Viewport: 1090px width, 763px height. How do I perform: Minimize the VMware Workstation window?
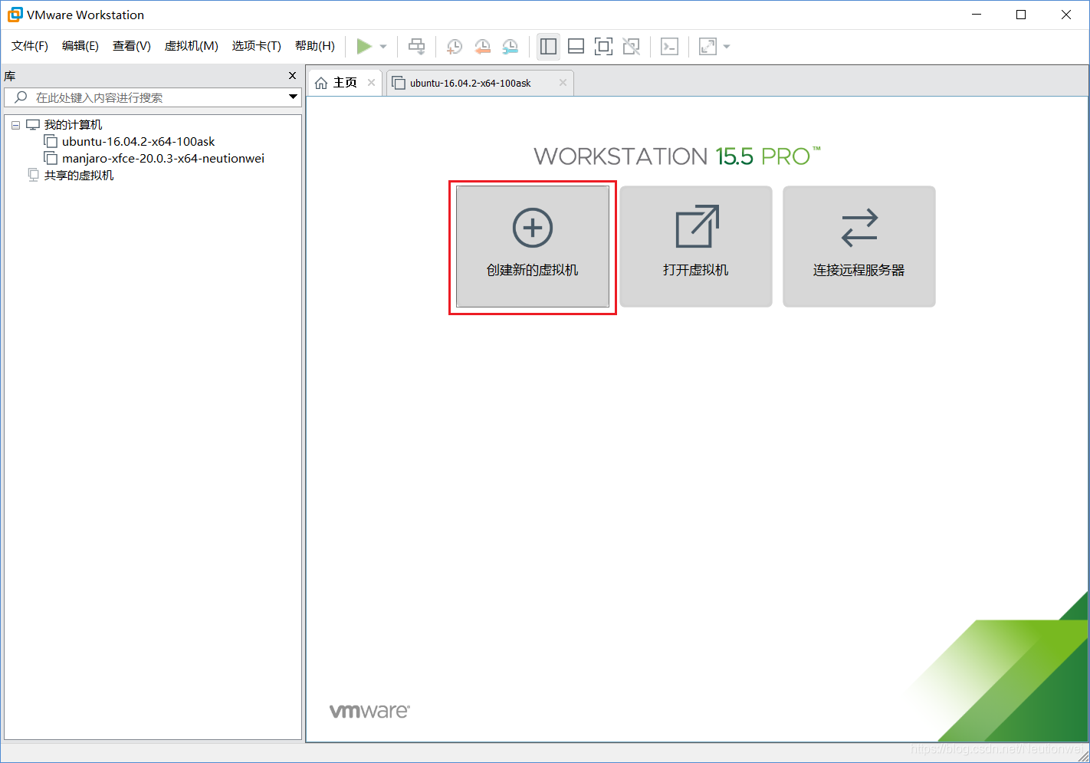[977, 15]
